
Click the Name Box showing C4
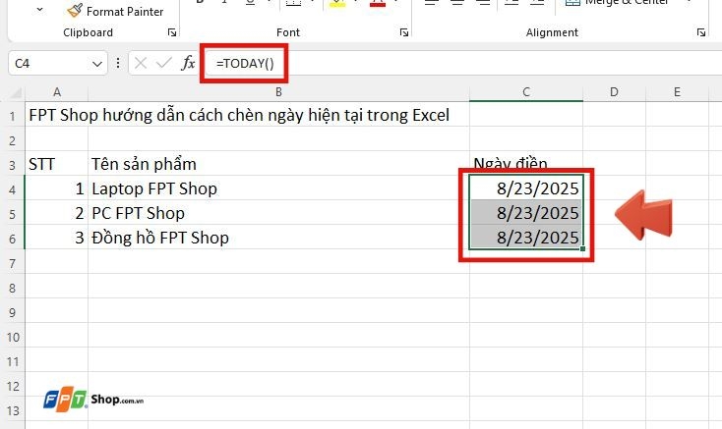50,64
